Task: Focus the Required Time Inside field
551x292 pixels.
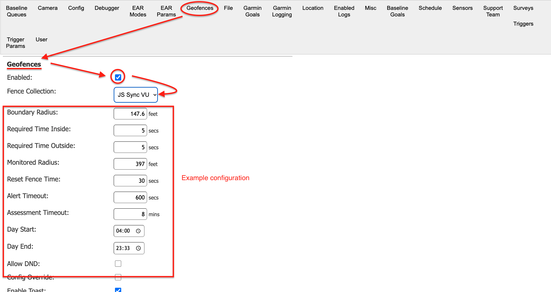Action: 130,131
